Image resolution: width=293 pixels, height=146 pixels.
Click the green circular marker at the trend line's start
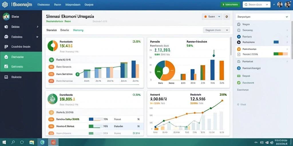click(x=77, y=74)
